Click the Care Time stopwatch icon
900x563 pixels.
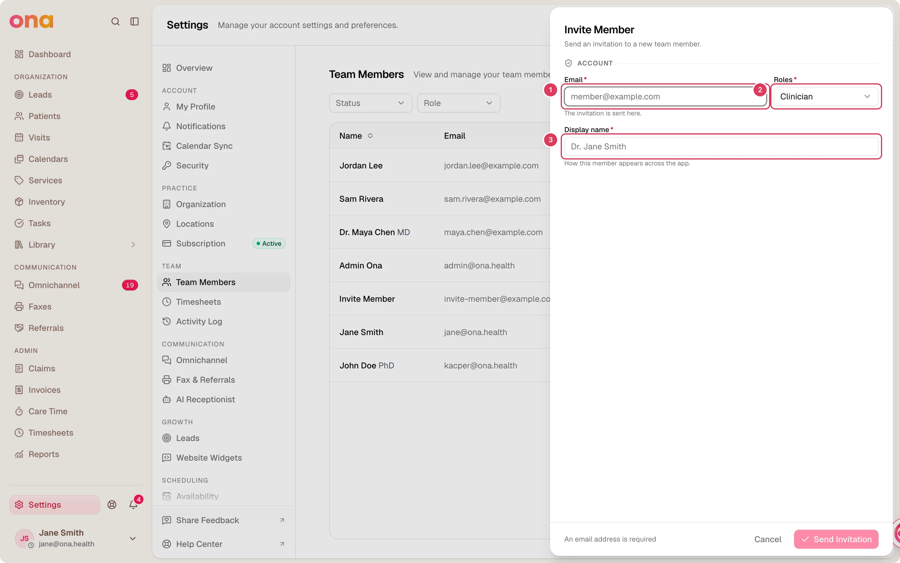pyautogui.click(x=19, y=411)
